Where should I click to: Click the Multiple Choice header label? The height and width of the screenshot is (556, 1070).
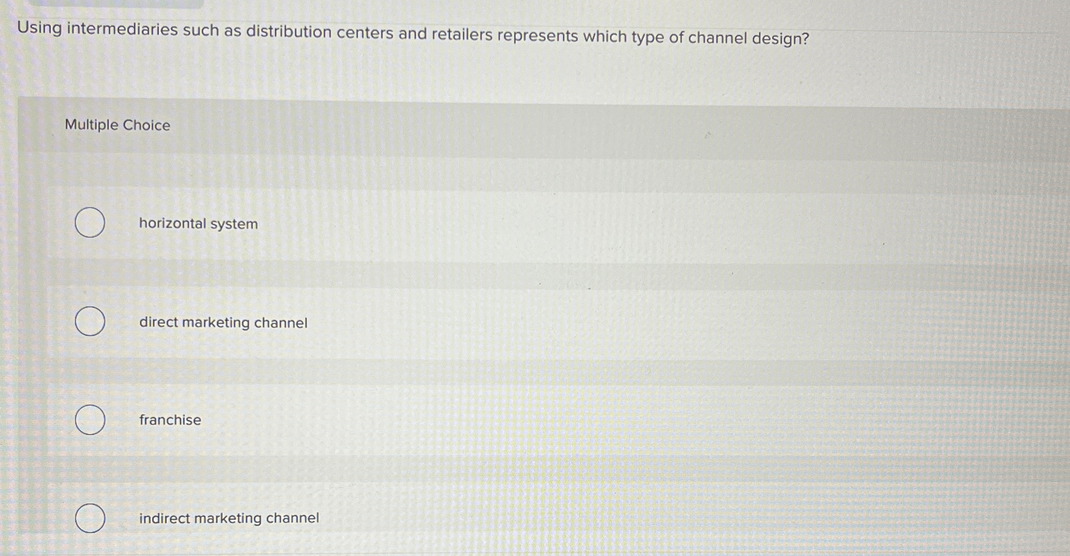click(x=116, y=125)
